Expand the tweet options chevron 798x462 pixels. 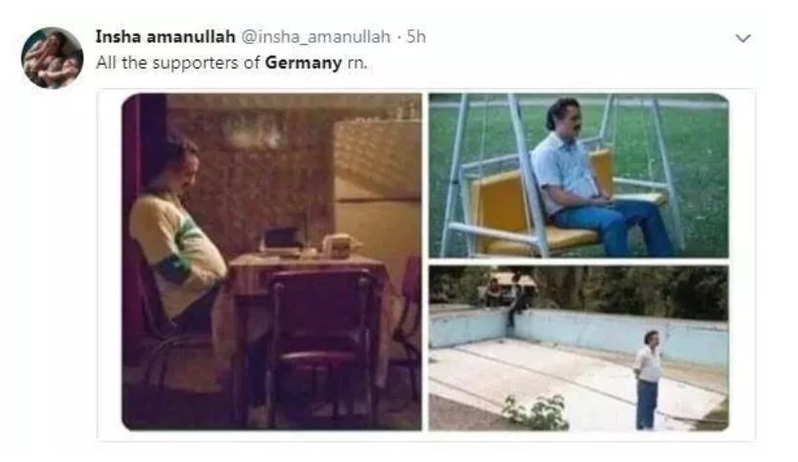(x=743, y=38)
